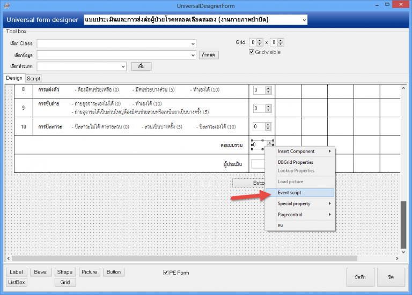
Task: Open the form name dropdown in the header
Action: (304, 20)
